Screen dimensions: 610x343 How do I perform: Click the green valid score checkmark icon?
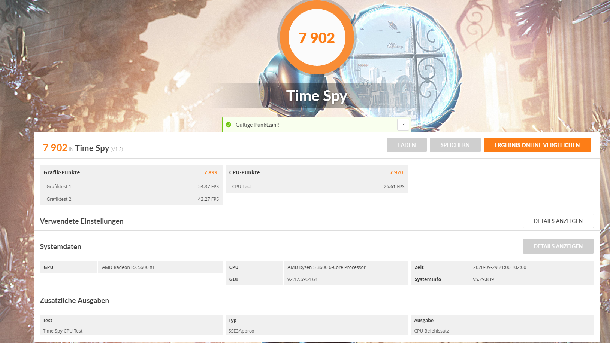pos(229,125)
